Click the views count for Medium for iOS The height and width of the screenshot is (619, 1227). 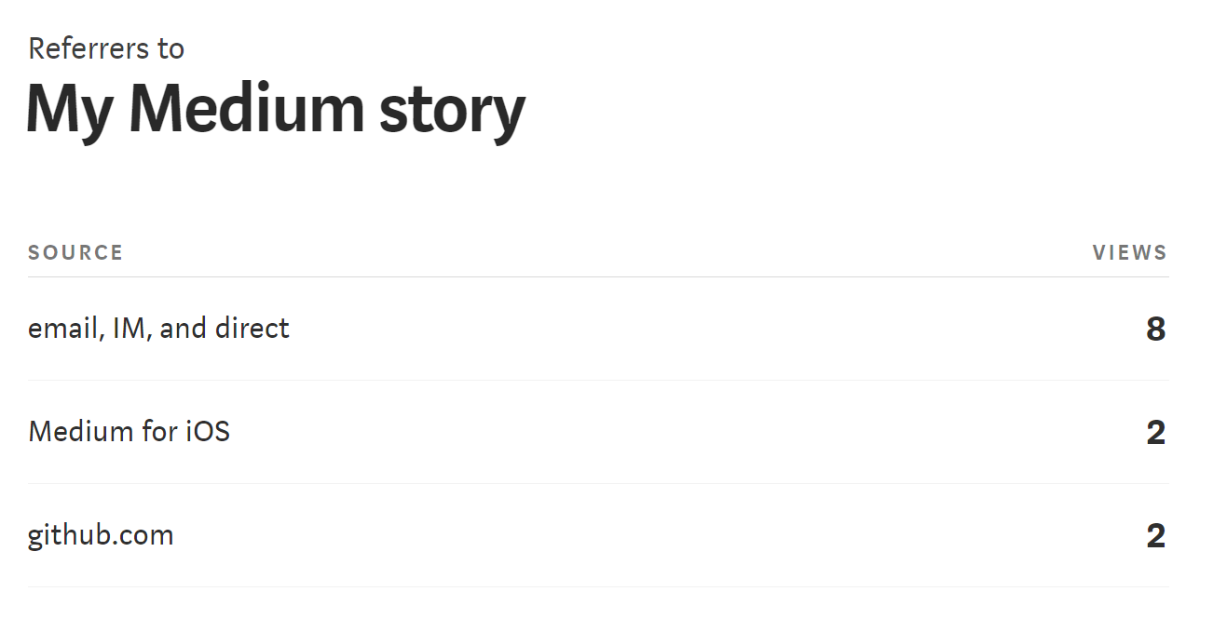coord(1156,433)
